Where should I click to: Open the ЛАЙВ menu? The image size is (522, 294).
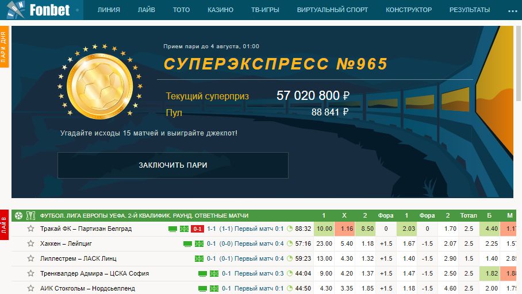(147, 10)
